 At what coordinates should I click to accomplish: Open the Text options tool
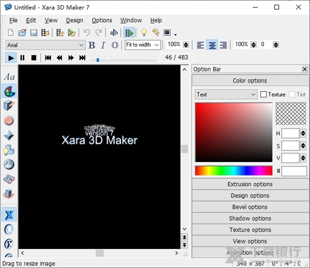[x=9, y=77]
